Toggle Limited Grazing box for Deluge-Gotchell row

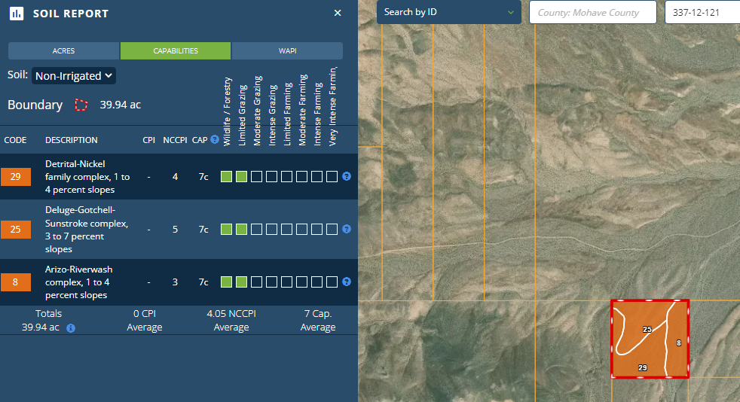point(241,229)
